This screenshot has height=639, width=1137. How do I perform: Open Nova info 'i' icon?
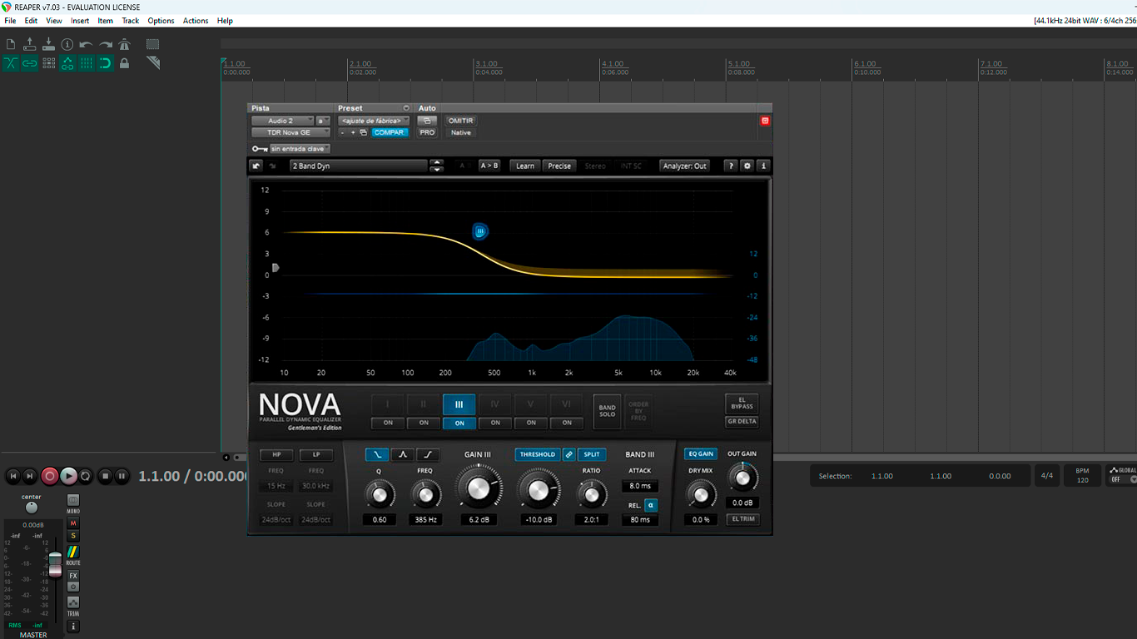(763, 166)
